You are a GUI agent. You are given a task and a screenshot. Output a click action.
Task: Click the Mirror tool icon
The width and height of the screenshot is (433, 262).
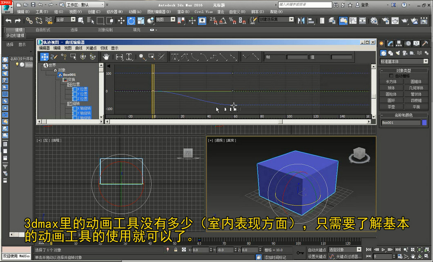pos(301,20)
